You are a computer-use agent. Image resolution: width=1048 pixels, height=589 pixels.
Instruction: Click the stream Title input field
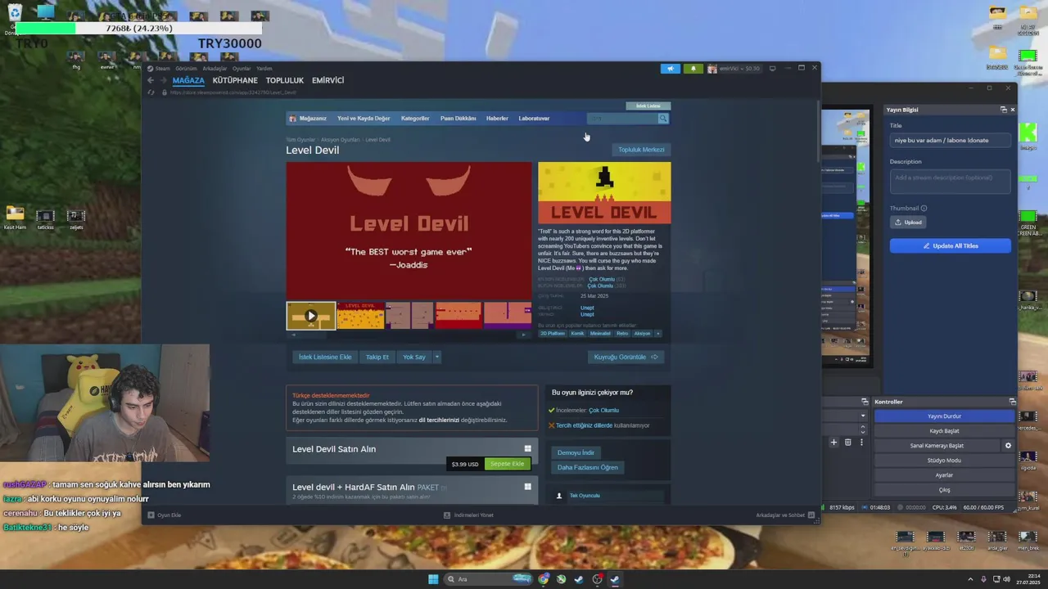(951, 140)
